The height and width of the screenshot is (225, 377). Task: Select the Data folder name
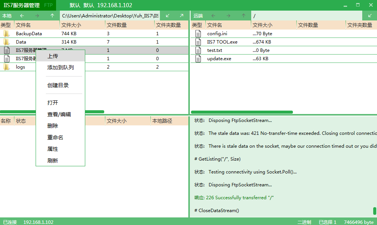click(21, 42)
